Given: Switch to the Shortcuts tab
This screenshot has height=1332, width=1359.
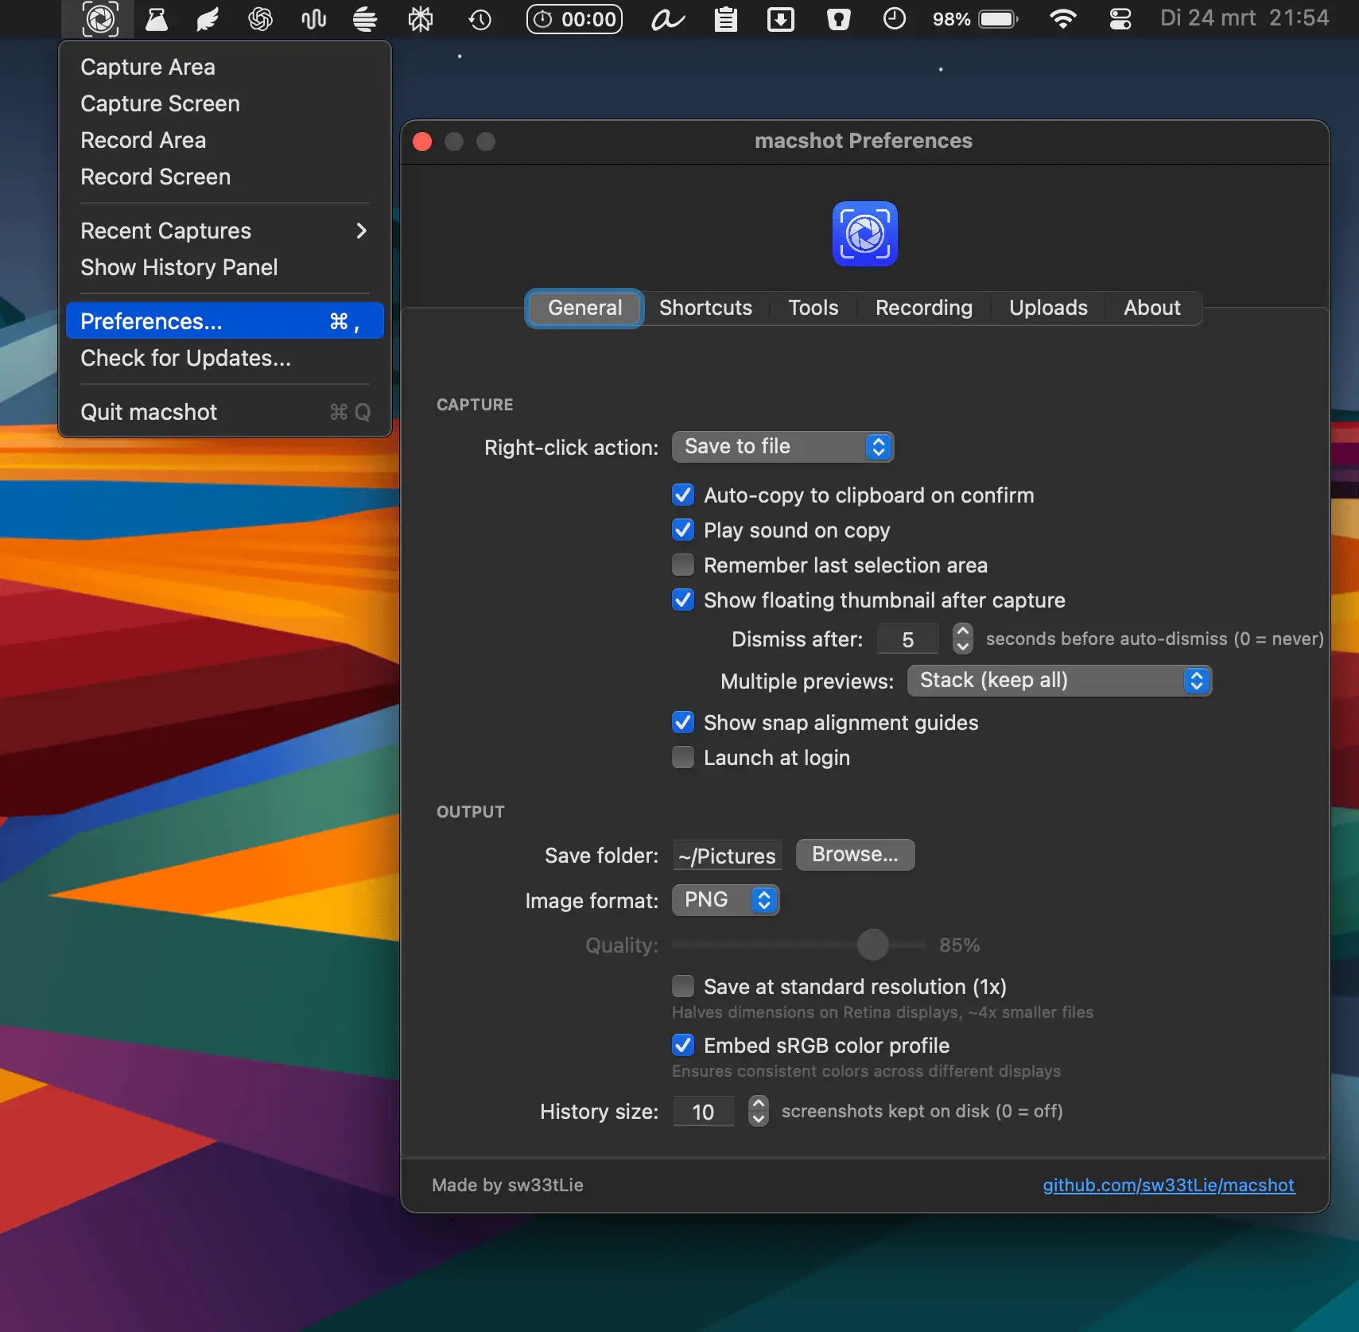Looking at the screenshot, I should pyautogui.click(x=705, y=308).
